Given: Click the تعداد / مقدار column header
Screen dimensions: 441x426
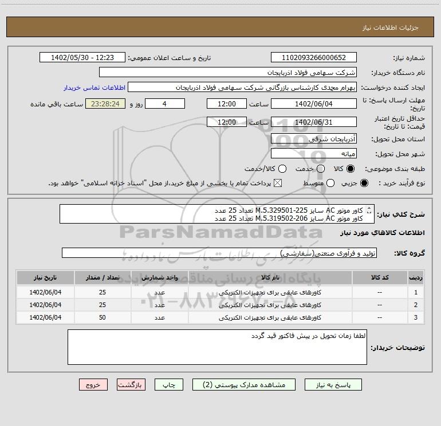Looking at the screenshot, I should coord(103,277).
